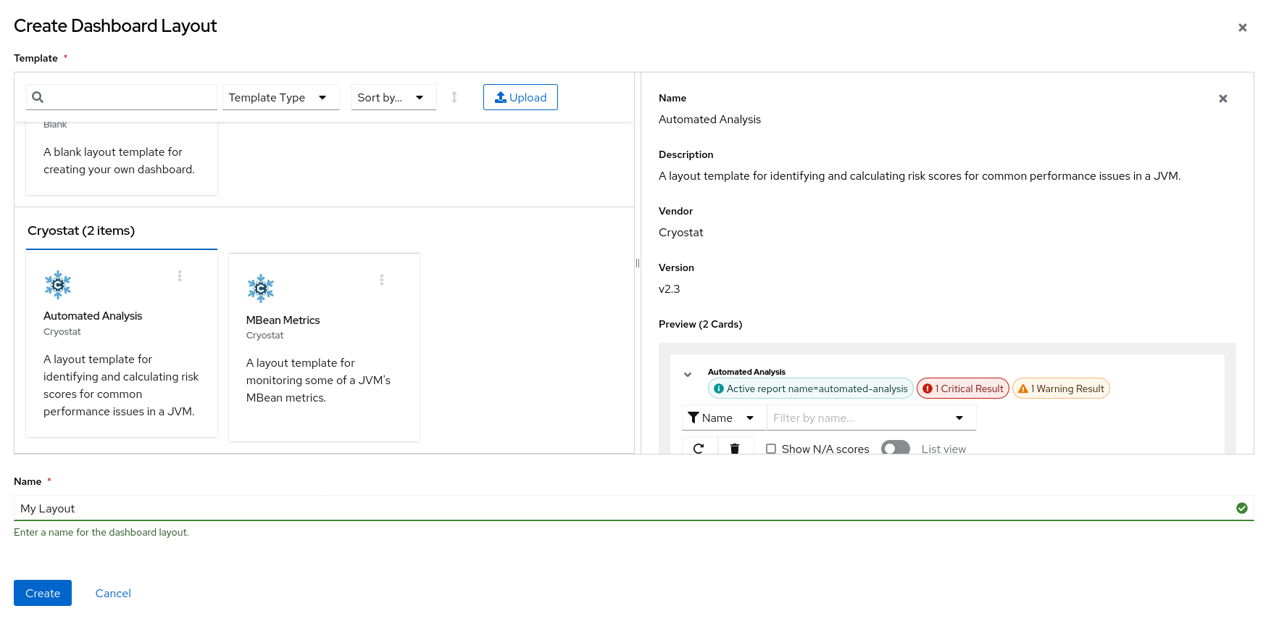Click the trash delete icon in preview

click(x=735, y=449)
